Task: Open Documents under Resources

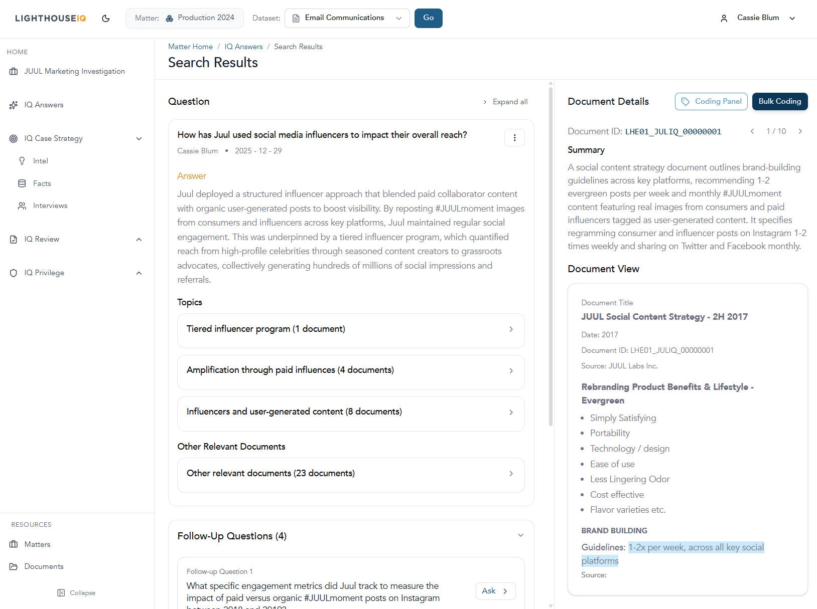Action: point(44,566)
